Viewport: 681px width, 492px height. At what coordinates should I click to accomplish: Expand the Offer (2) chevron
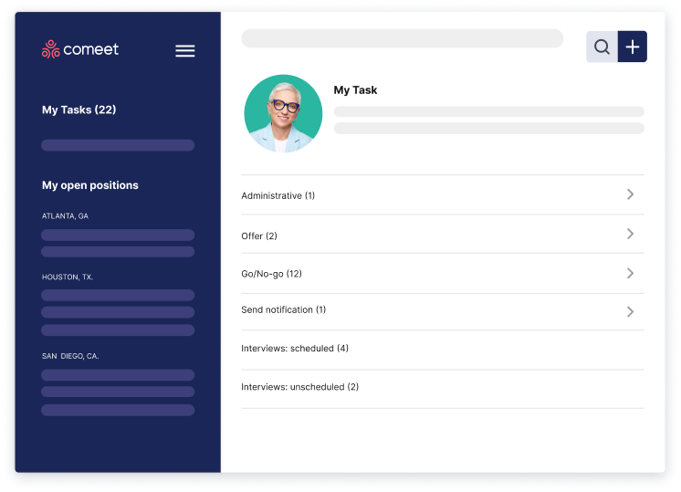pos(630,235)
